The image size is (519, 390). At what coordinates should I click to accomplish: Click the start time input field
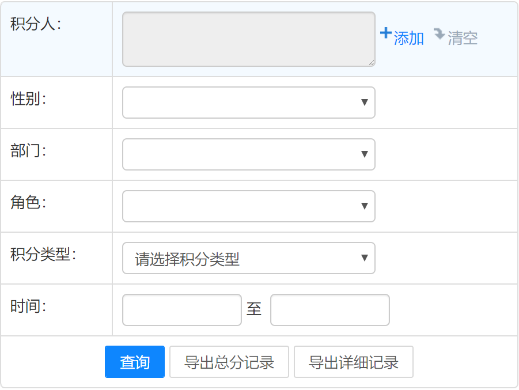coord(182,310)
